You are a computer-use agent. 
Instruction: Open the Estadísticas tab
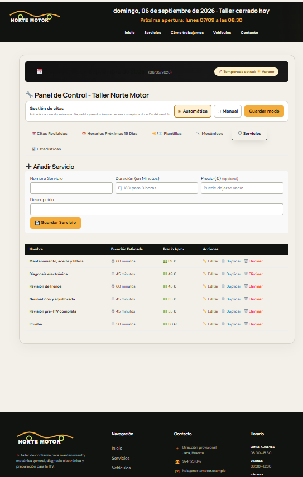[46, 149]
